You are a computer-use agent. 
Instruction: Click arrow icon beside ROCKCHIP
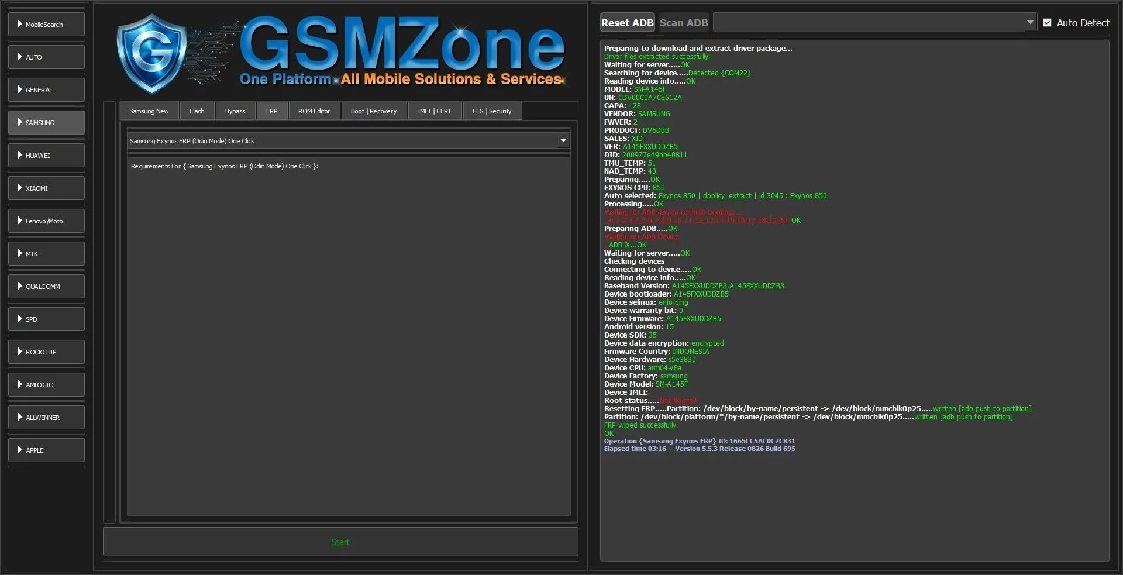click(20, 352)
